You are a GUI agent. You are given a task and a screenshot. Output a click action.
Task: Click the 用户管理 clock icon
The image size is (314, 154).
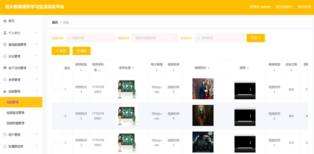pos(5,135)
